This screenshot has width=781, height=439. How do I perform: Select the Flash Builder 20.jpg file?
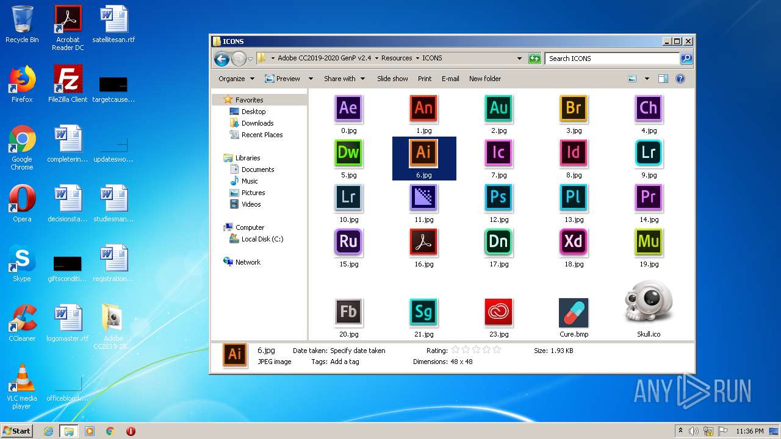click(348, 312)
